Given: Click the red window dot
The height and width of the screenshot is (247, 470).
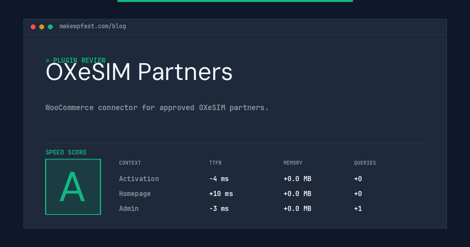Looking at the screenshot, I should pos(33,27).
